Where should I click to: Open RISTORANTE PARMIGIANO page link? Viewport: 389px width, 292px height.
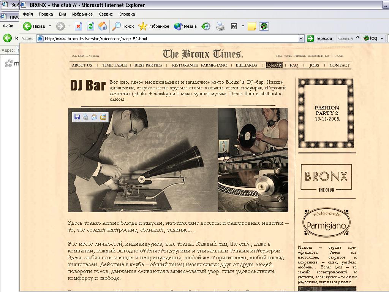[199, 65]
